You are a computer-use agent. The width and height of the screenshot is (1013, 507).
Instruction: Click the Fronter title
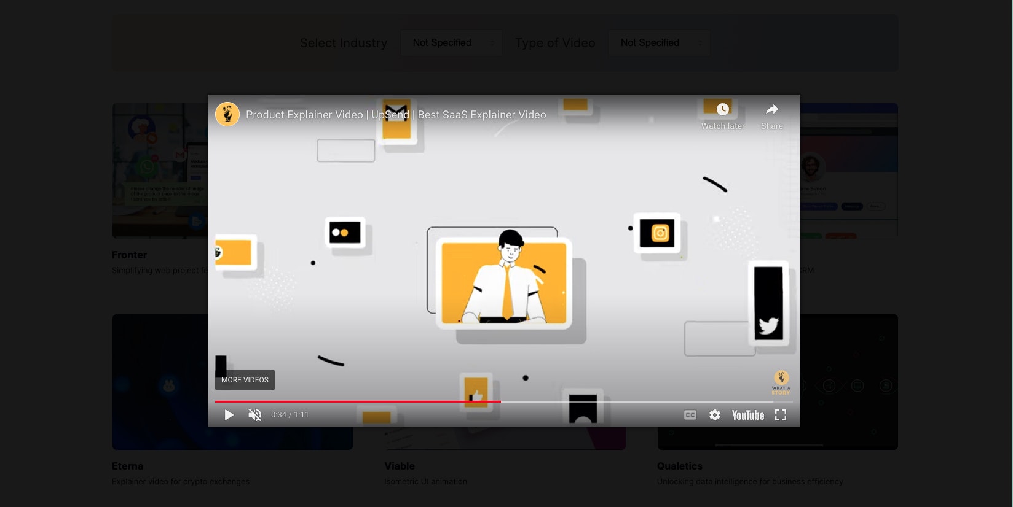[x=129, y=255]
